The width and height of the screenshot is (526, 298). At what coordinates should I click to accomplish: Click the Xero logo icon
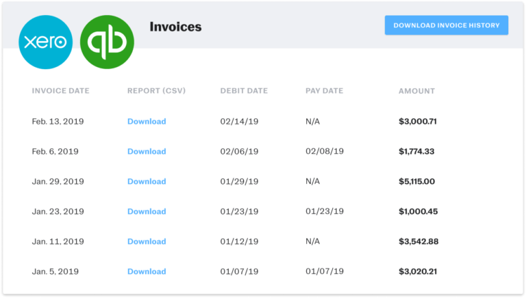(46, 42)
